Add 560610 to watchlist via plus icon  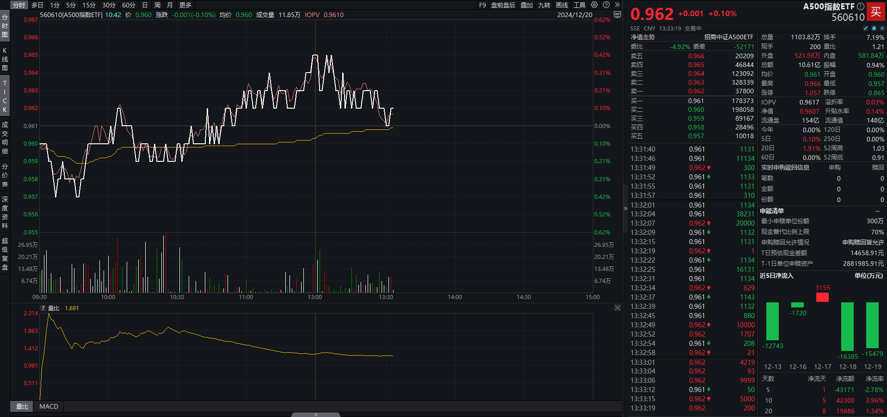pos(882,28)
